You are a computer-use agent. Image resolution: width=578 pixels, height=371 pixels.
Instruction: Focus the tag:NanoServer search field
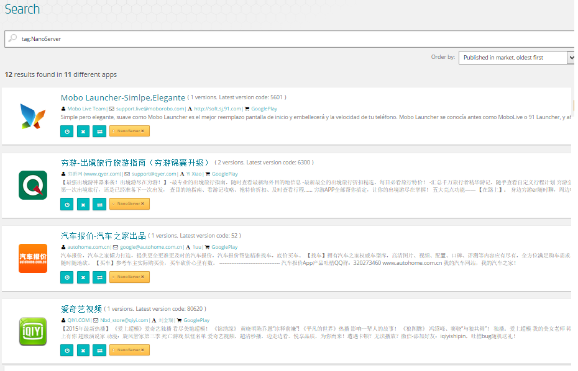coord(290,39)
